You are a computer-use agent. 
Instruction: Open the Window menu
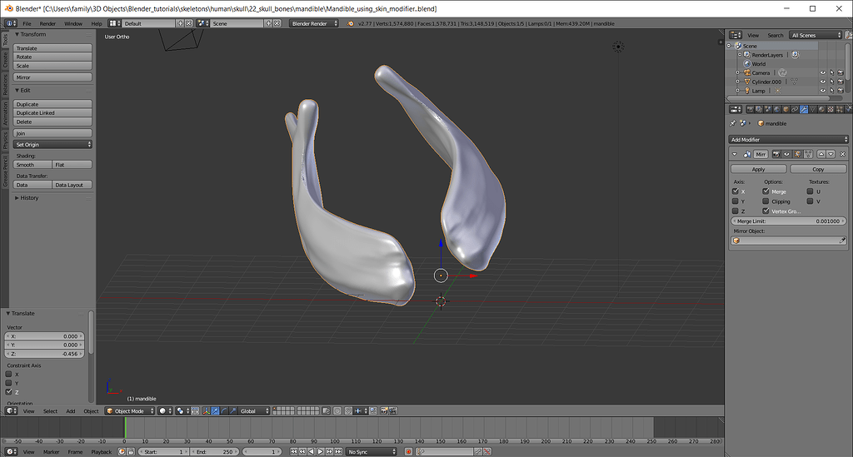coord(73,23)
